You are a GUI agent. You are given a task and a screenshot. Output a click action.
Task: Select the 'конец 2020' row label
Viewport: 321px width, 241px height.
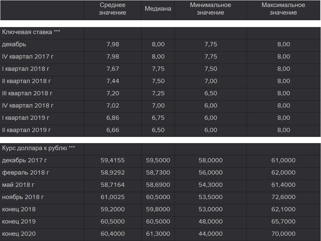coord(19,234)
